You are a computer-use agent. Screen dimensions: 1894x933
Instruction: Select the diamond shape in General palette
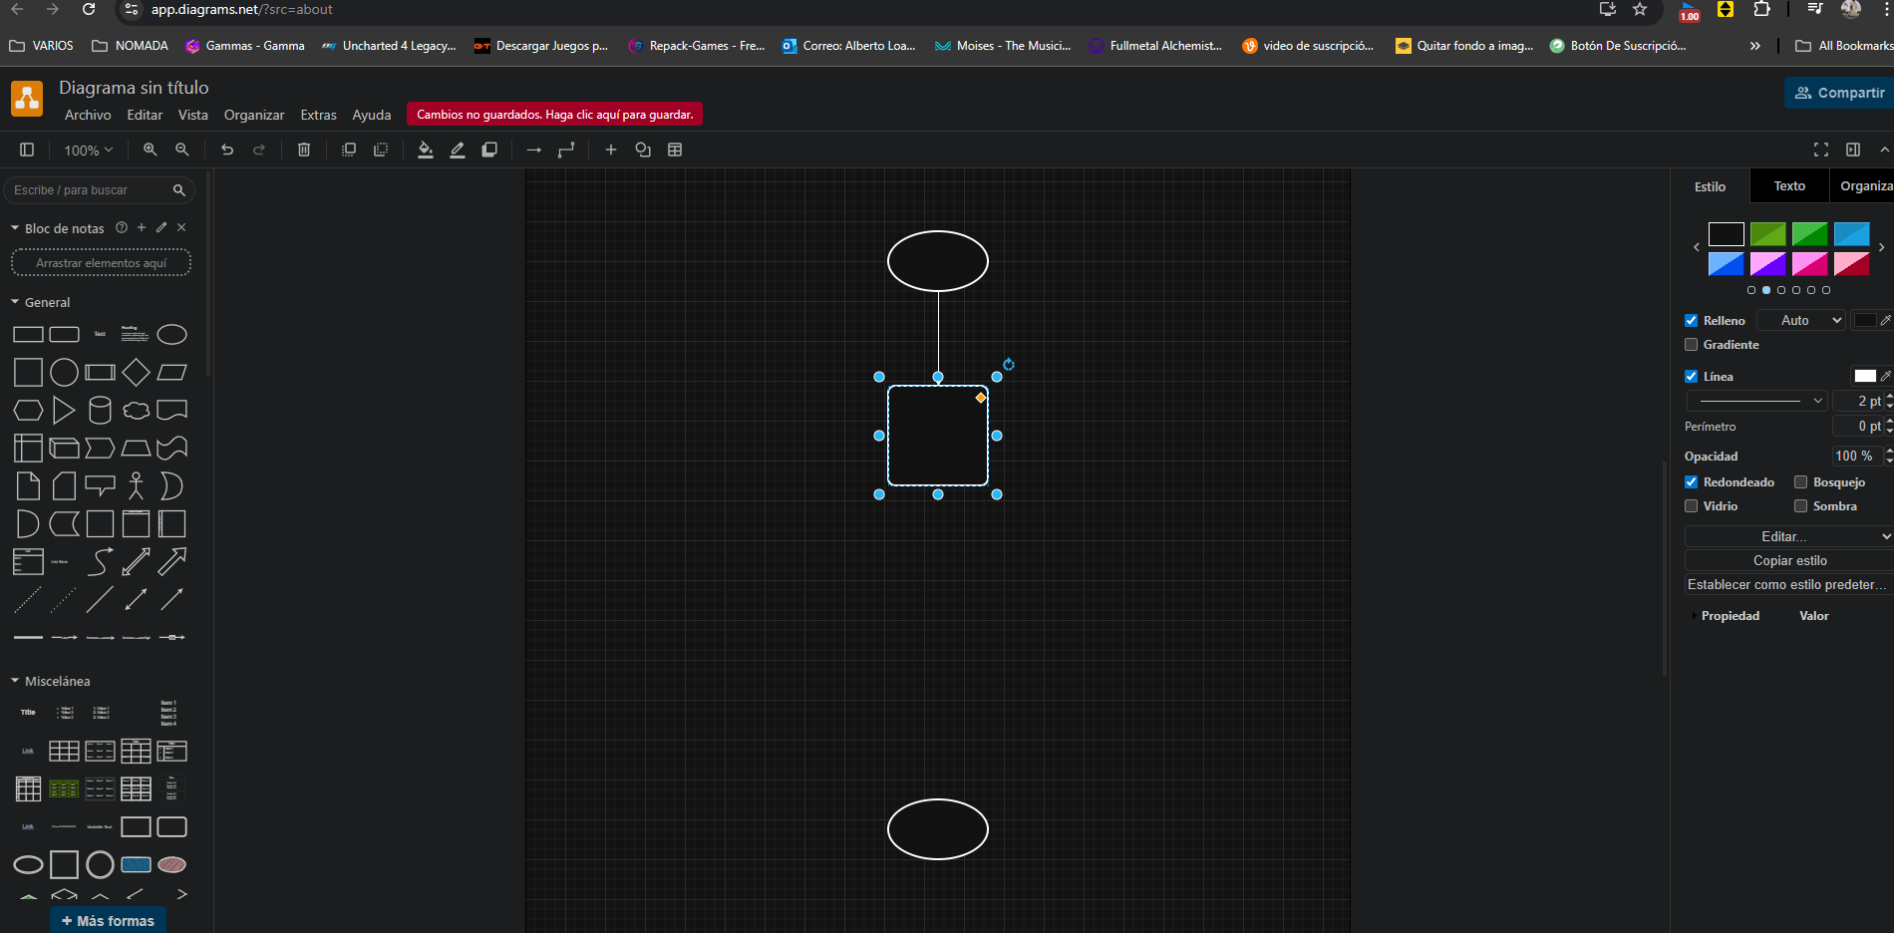[x=136, y=373]
